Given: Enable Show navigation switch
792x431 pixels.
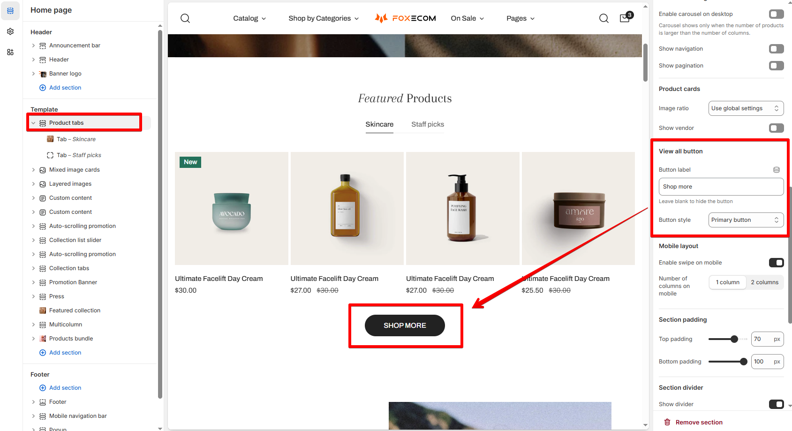Looking at the screenshot, I should pyautogui.click(x=776, y=49).
